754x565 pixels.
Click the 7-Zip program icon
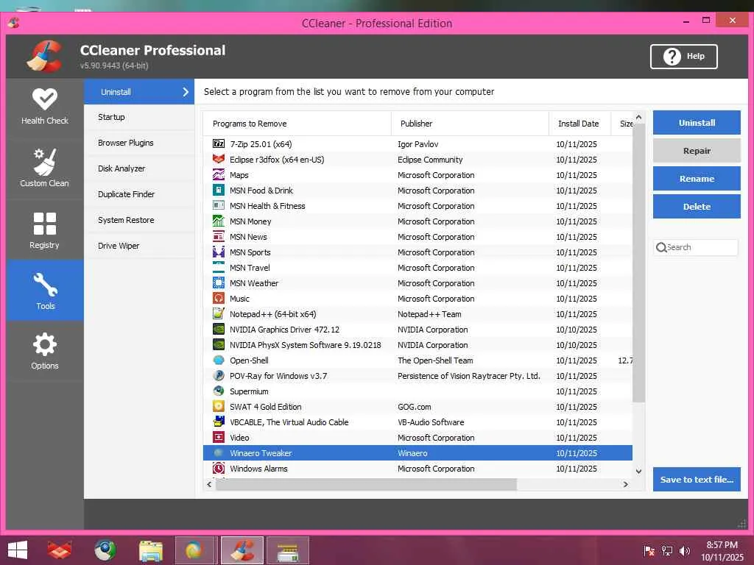pyautogui.click(x=218, y=143)
